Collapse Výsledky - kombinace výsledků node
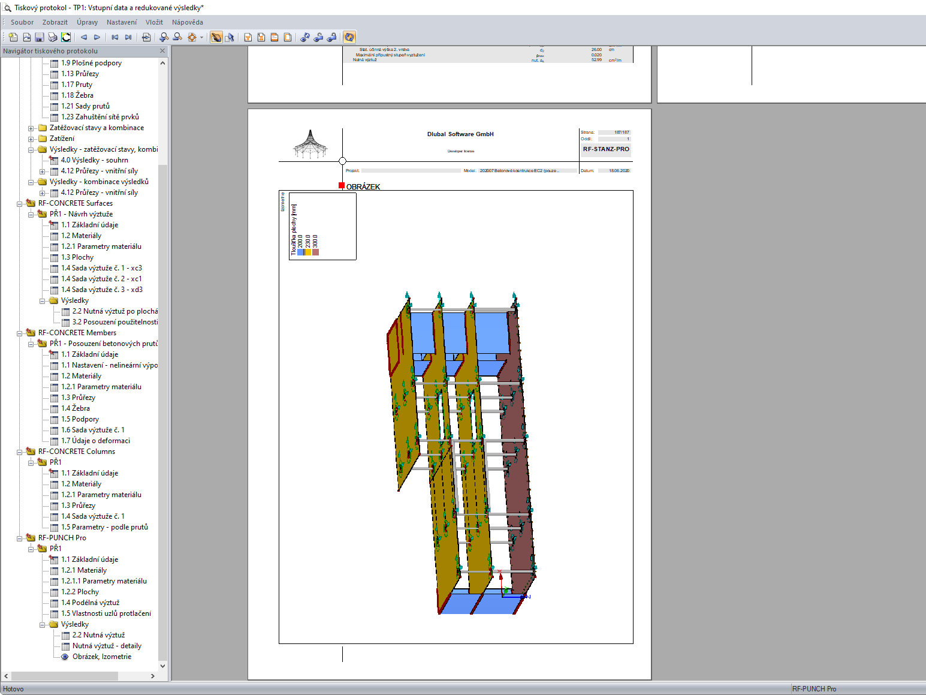926x695 pixels. click(x=31, y=182)
